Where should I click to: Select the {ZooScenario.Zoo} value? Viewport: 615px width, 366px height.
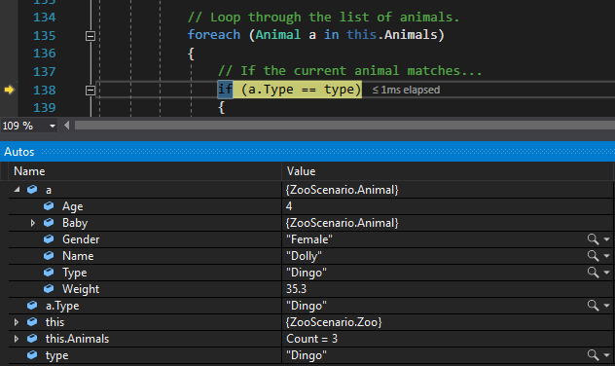point(334,322)
